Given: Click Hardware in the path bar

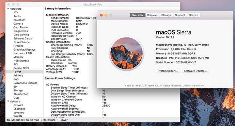Looking at the screenshot, I should 49,120.
